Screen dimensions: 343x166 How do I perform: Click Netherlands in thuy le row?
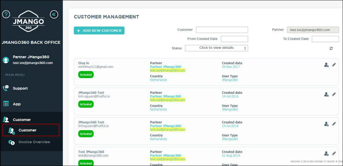[158, 80]
